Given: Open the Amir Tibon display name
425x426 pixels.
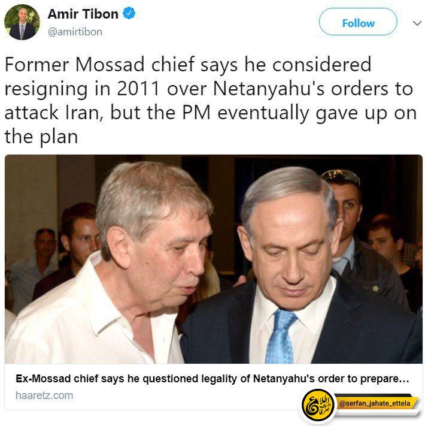Looking at the screenshot, I should coord(83,14).
